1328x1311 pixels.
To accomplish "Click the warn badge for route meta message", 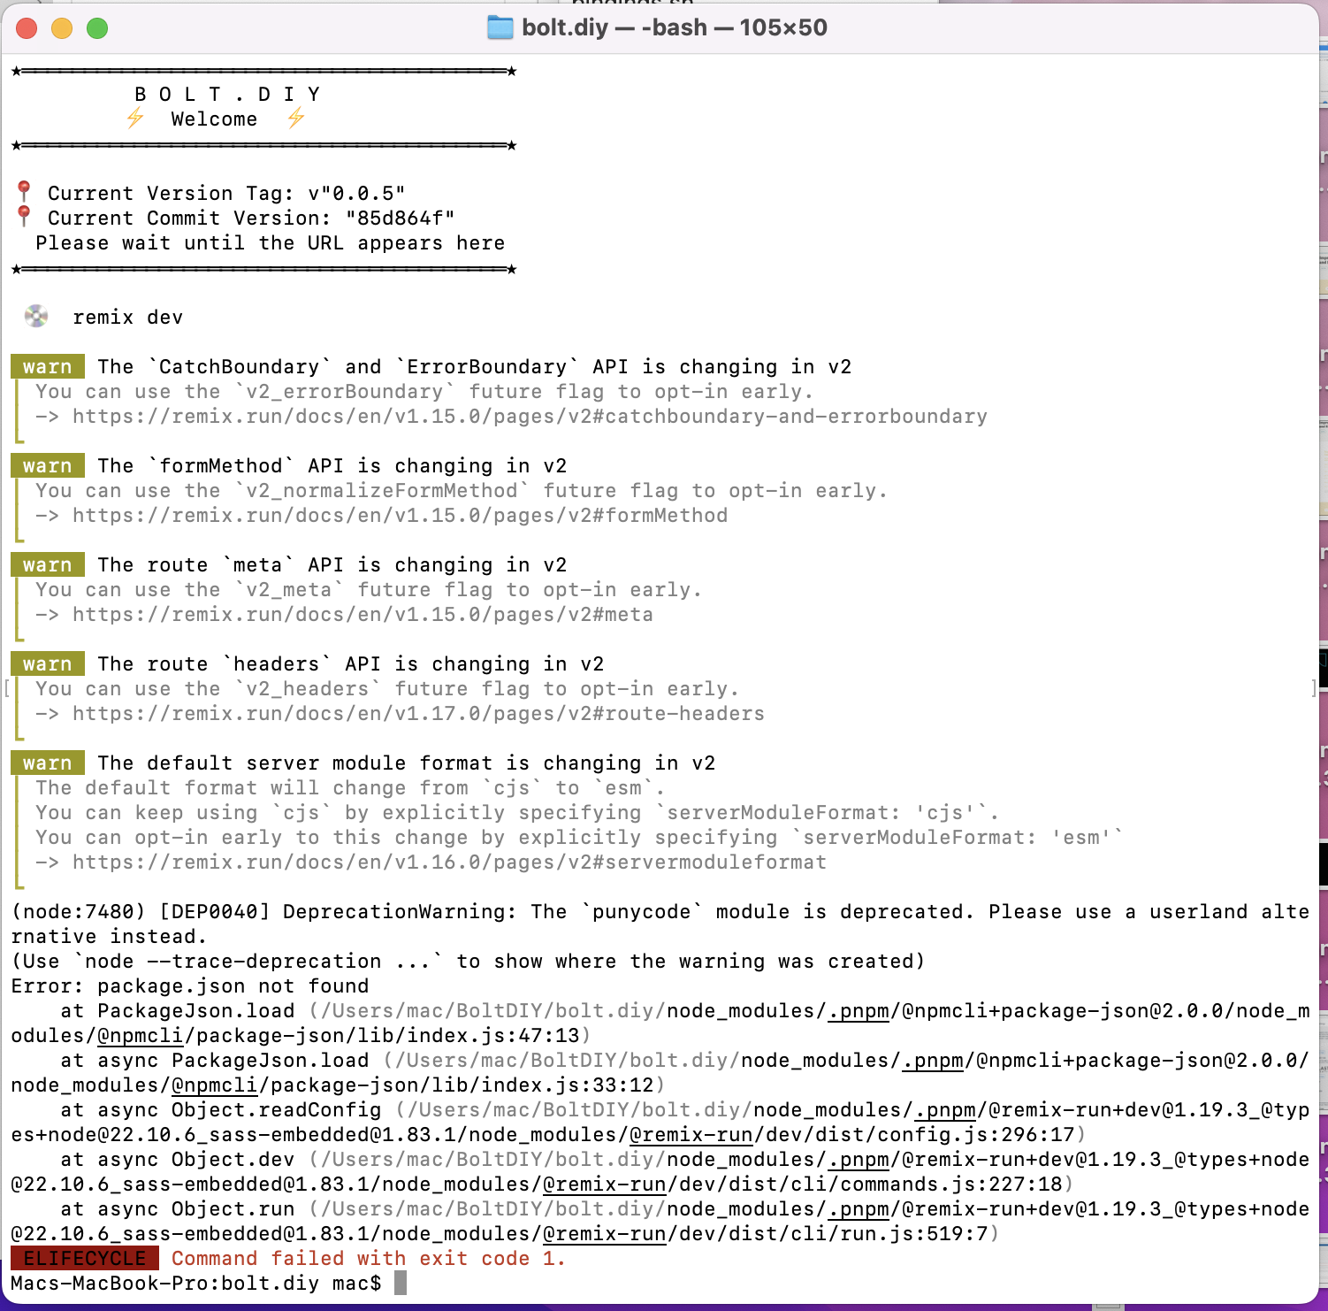I will [x=48, y=565].
